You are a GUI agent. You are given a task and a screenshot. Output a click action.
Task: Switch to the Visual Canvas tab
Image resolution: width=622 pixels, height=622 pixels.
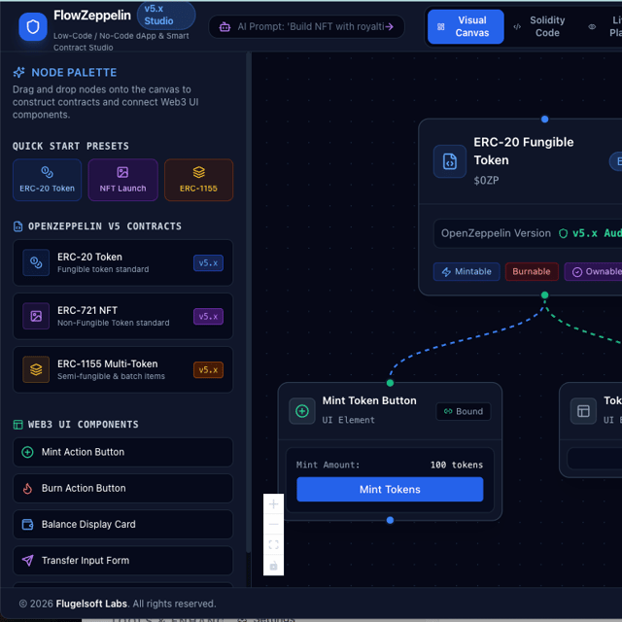coord(466,26)
